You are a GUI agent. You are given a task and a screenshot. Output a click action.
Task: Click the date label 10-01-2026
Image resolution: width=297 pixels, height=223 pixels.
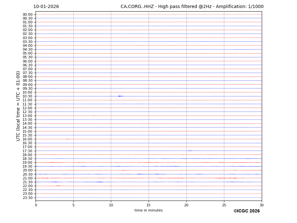[46, 7]
